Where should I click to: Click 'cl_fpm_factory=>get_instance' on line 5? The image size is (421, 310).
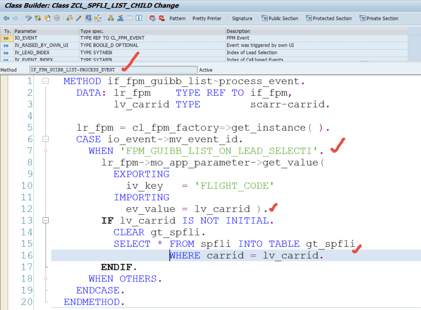(219, 128)
